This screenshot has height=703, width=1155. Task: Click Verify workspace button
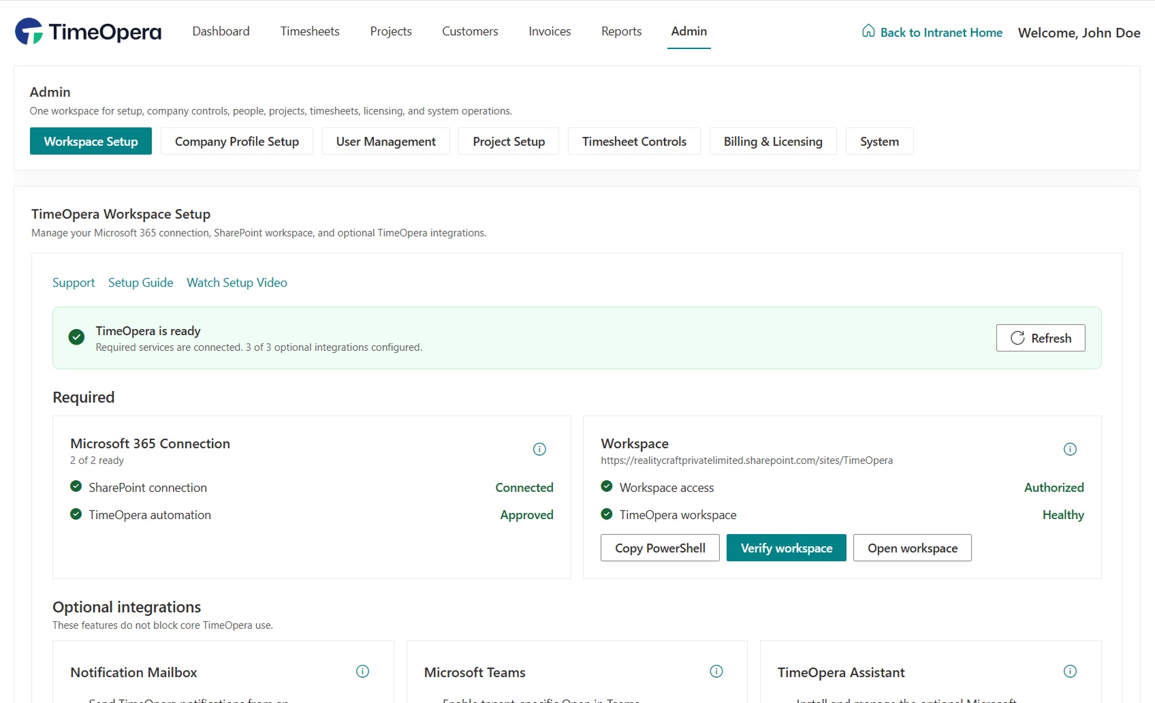point(787,548)
